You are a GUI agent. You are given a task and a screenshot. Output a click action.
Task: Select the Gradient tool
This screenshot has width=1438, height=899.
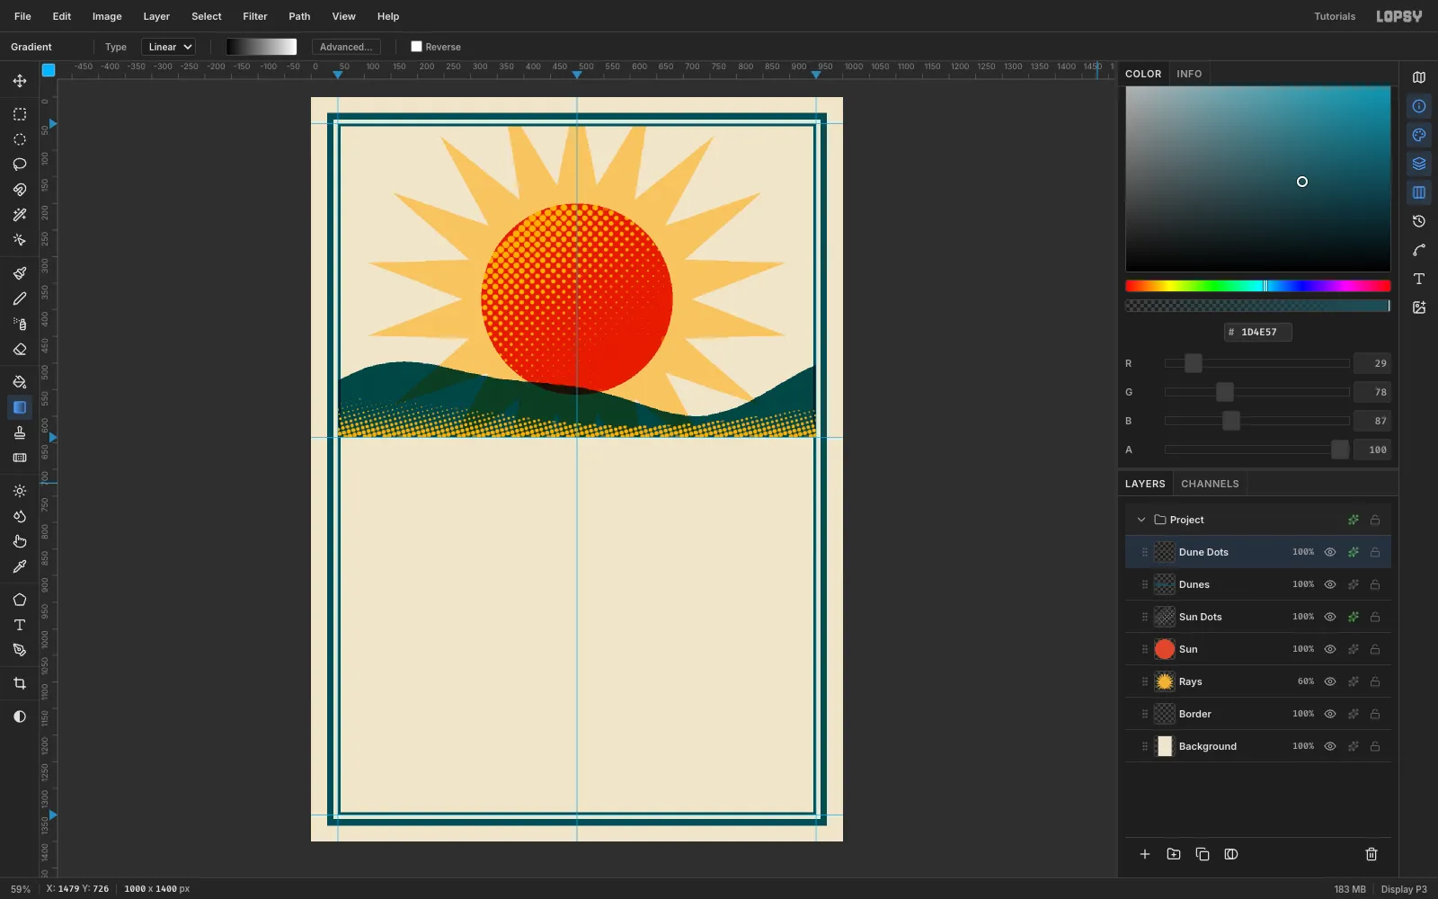tap(20, 407)
